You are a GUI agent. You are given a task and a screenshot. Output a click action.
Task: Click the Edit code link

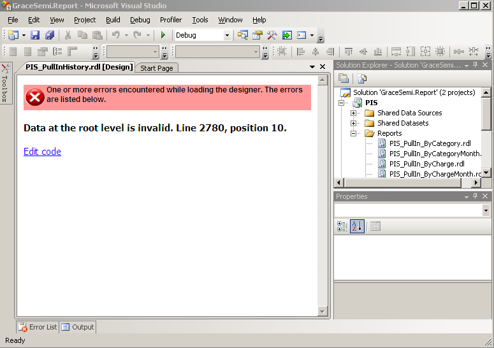pos(42,152)
